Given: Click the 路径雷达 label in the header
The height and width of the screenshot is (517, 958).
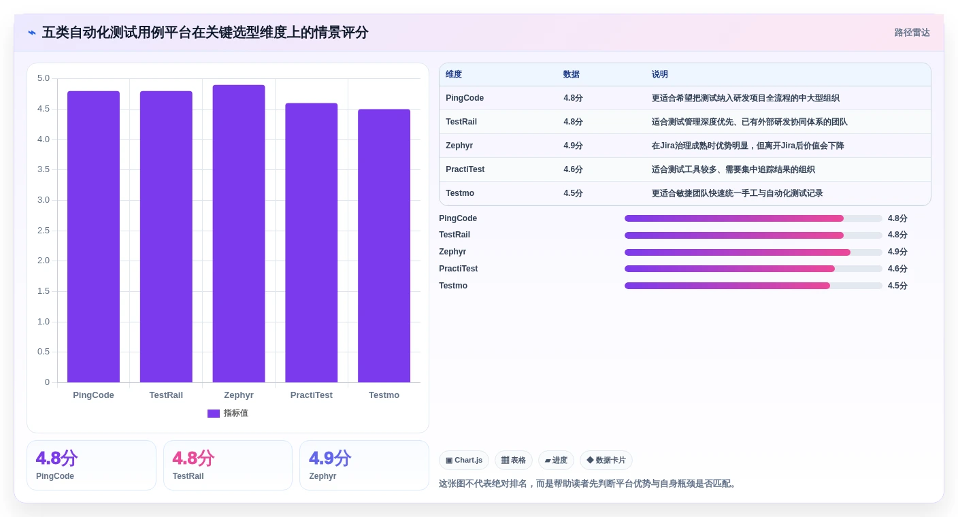Looking at the screenshot, I should click(912, 33).
